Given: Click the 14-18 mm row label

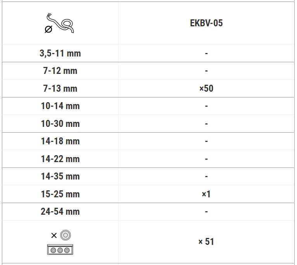Looking at the screenshot, I should (60, 141).
